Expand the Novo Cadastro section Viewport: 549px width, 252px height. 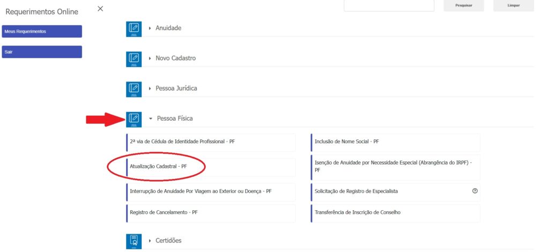pyautogui.click(x=175, y=58)
